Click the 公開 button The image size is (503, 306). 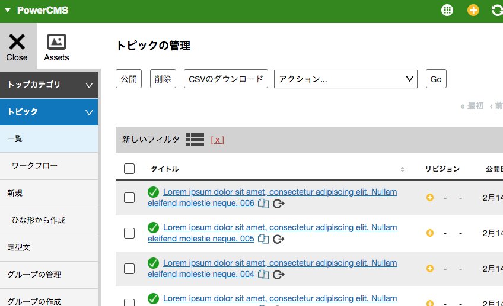129,79
